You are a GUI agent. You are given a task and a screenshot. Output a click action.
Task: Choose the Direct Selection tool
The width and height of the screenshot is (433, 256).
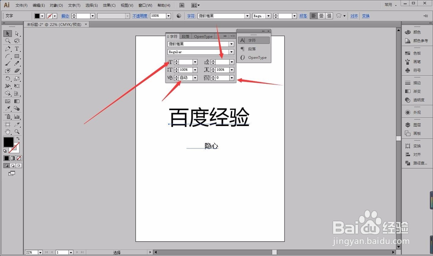17,34
